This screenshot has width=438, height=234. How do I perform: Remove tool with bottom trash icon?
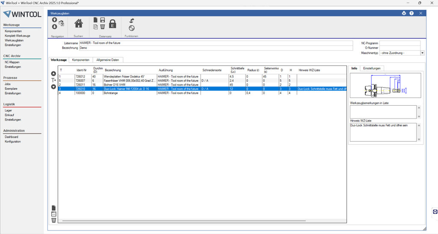53,220
